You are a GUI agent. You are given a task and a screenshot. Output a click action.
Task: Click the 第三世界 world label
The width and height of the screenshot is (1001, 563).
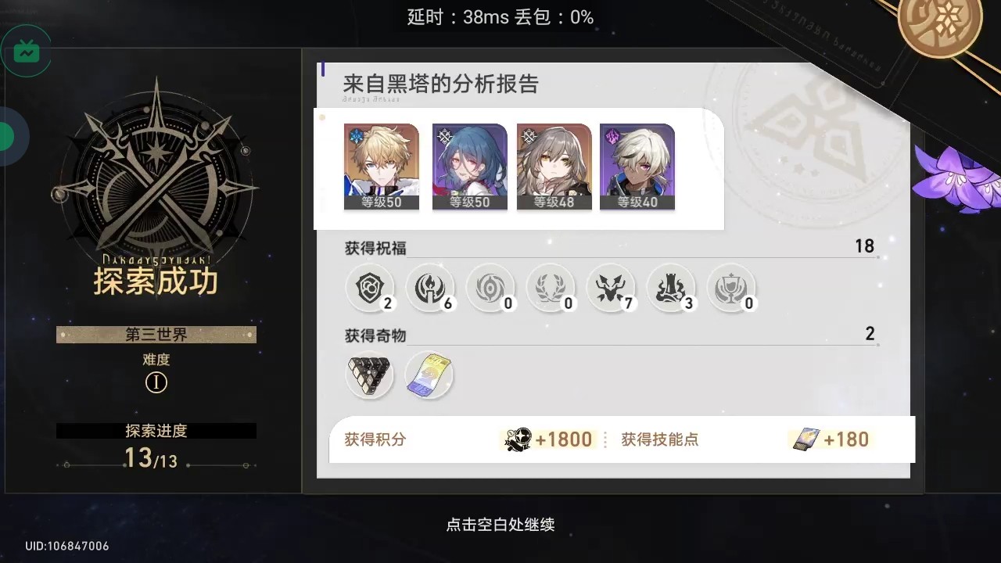[x=156, y=335]
